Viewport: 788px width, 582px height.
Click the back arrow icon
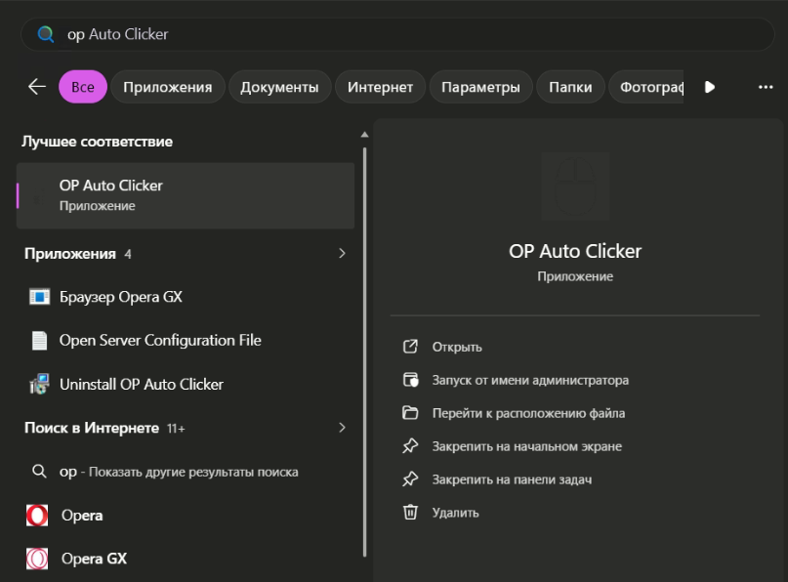click(37, 87)
